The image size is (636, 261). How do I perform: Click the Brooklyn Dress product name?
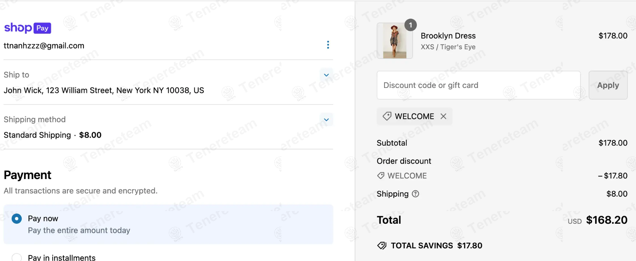[x=448, y=36]
